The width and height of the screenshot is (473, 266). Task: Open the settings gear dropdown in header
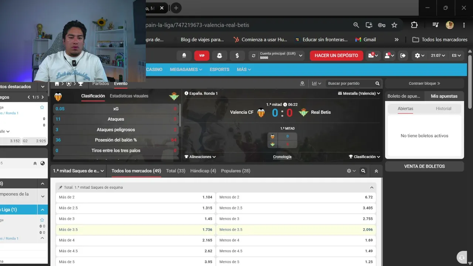[419, 55]
